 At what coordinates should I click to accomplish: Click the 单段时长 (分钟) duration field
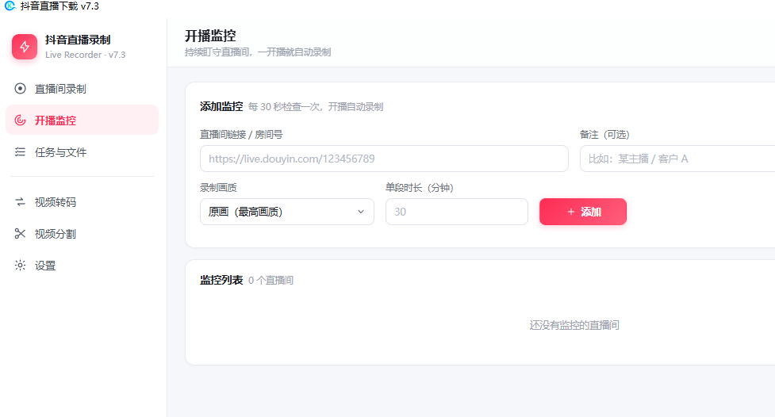point(457,212)
